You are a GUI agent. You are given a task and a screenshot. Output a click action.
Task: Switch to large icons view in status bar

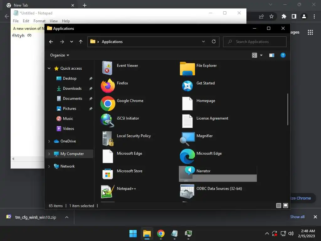286,206
